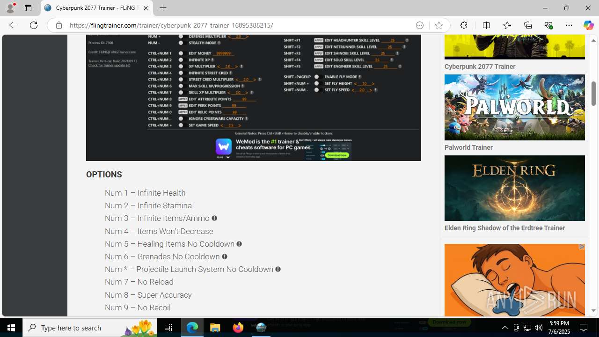Open Microsoft Edge on the taskbar
Image resolution: width=599 pixels, height=337 pixels.
pyautogui.click(x=192, y=328)
